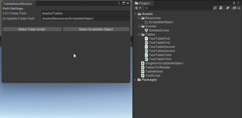The width and height of the screenshot is (242, 118).
Task: Edit the Scriptable Folder Path field
Action: pos(86,19)
